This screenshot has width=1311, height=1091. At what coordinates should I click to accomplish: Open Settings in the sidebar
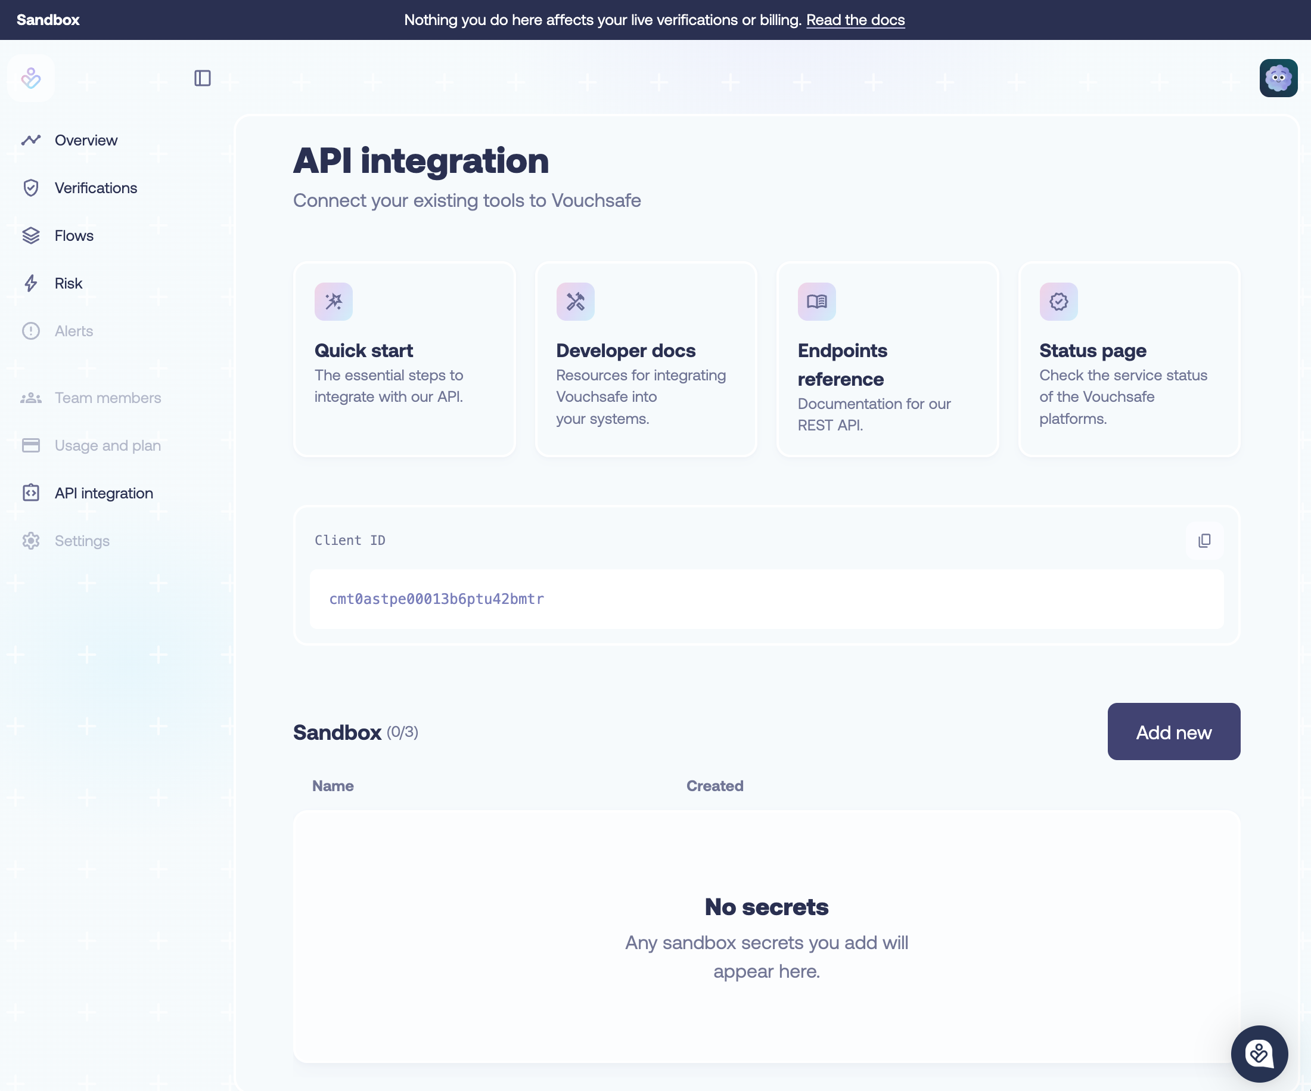[x=82, y=541]
